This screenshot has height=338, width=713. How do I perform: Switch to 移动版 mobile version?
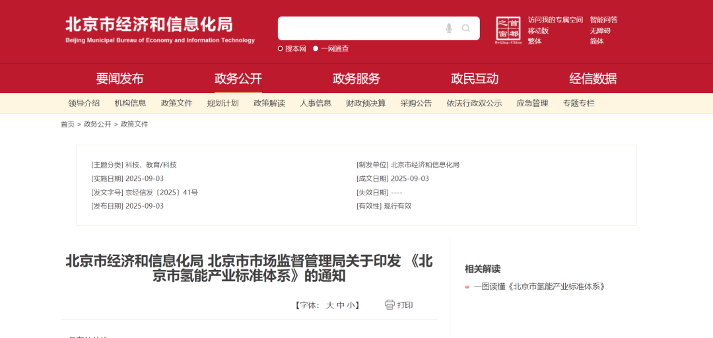coord(539,30)
